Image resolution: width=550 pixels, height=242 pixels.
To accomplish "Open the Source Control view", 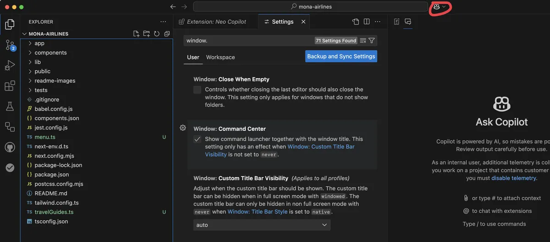I will [10, 45].
